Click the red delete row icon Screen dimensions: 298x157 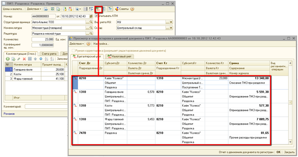[x=24, y=58]
